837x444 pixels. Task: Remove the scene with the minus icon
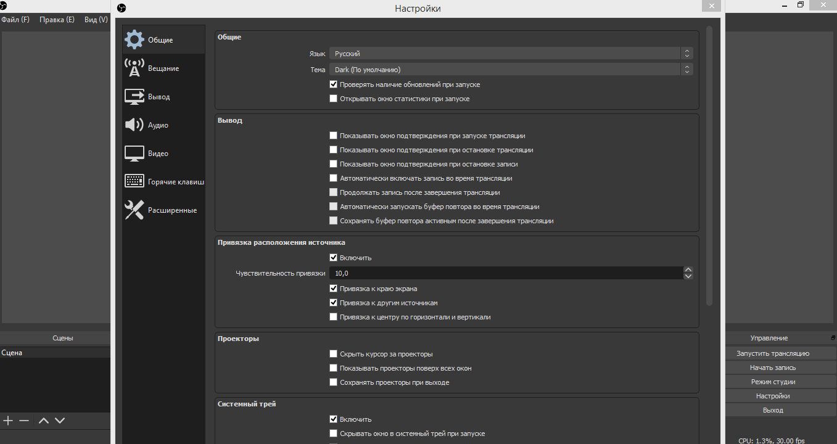pyautogui.click(x=24, y=421)
